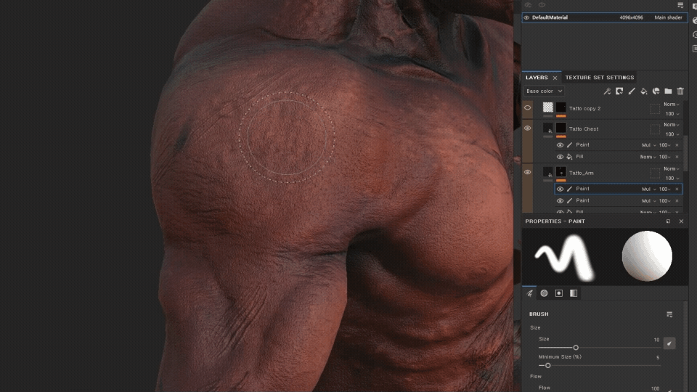Select the Tatto Chest mask thumbnail

coord(561,128)
